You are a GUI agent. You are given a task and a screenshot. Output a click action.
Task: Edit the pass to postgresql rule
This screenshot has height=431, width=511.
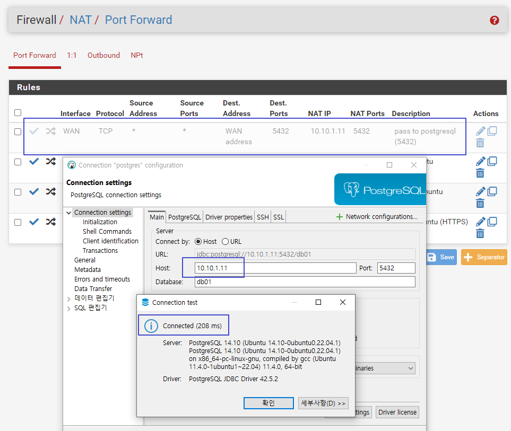tap(480, 131)
